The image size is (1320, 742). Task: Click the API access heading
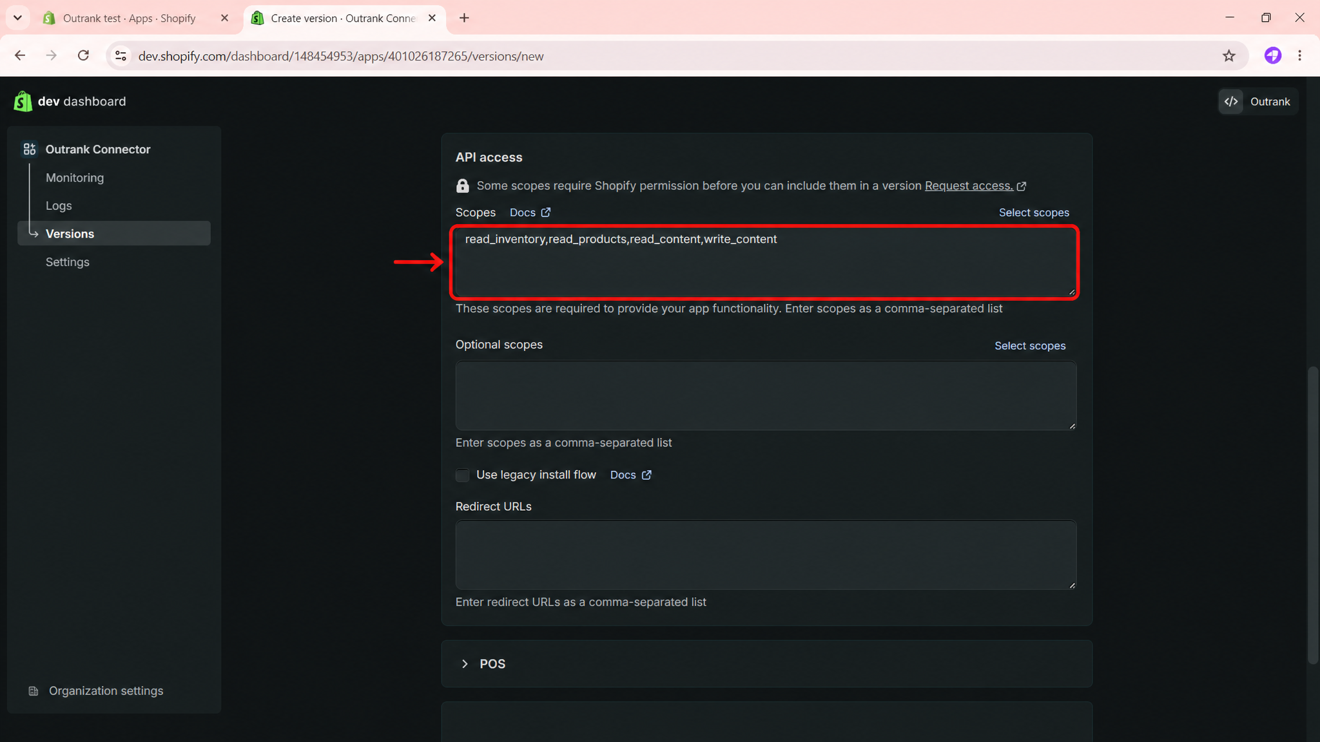click(489, 157)
